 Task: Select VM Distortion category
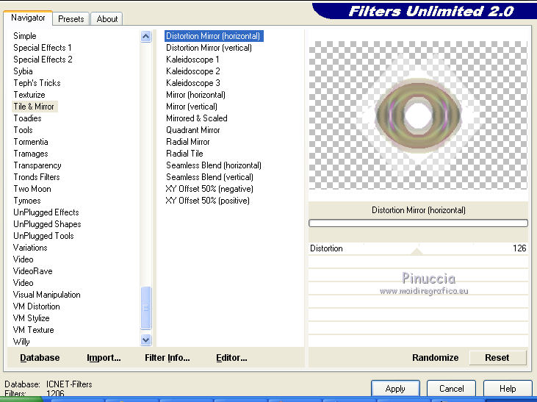point(36,306)
